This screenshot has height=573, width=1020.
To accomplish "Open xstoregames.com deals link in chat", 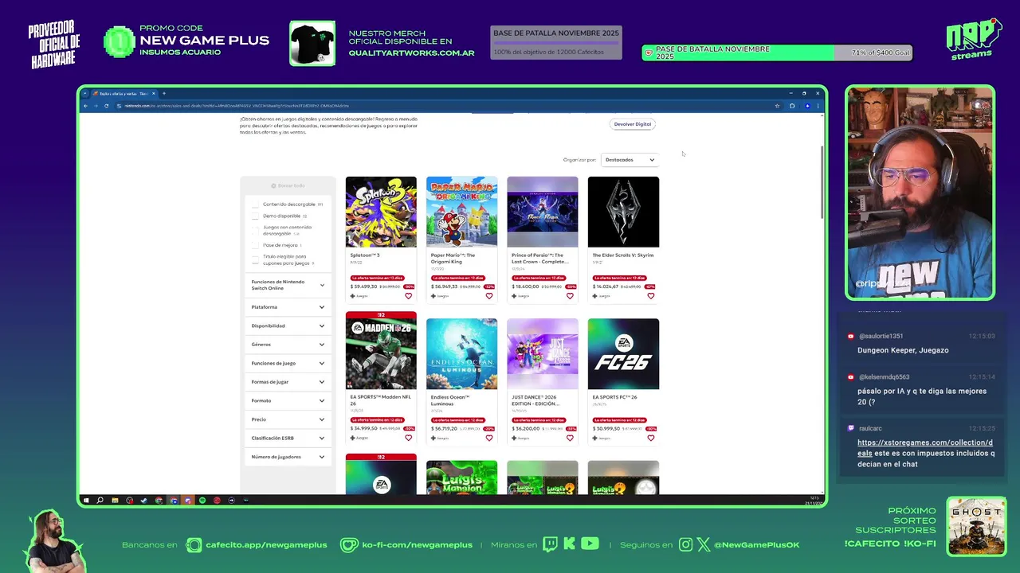I will tap(925, 448).
